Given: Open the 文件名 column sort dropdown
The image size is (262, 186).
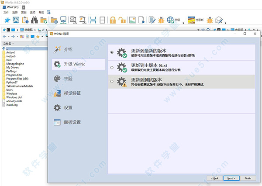Looking at the screenshot, I should pyautogui.click(x=13, y=44).
